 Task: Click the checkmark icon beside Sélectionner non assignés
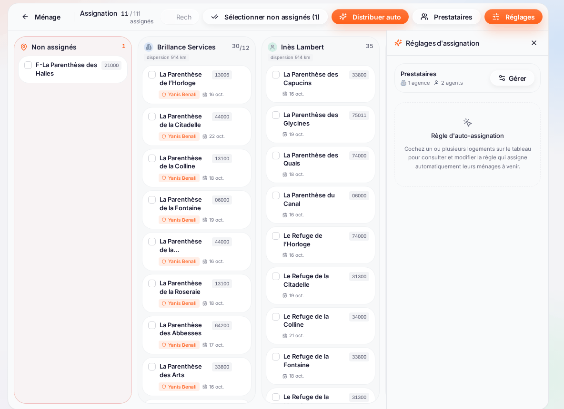click(215, 17)
